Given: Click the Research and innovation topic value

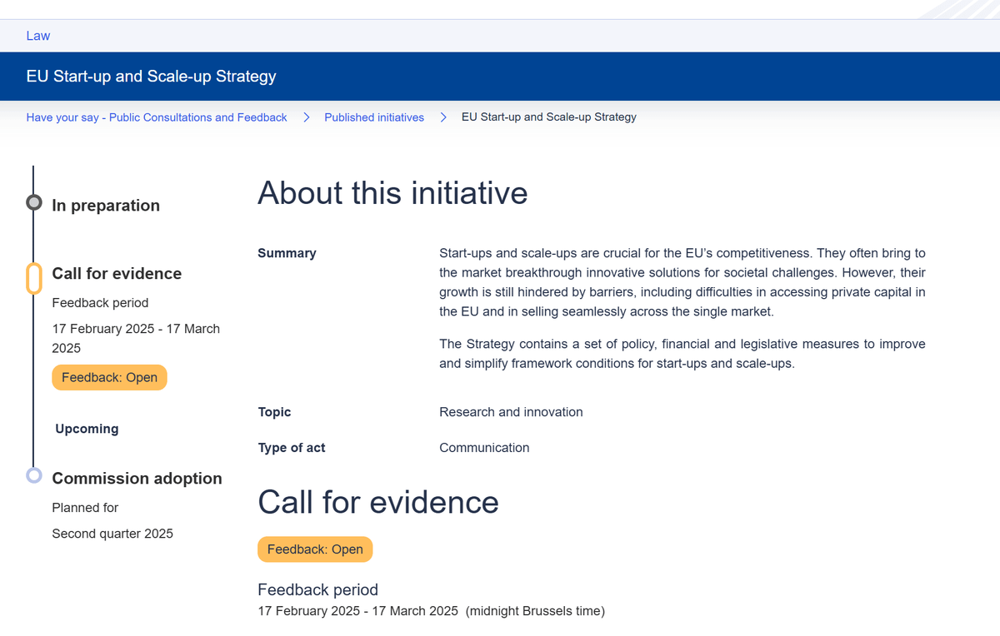Looking at the screenshot, I should 511,412.
